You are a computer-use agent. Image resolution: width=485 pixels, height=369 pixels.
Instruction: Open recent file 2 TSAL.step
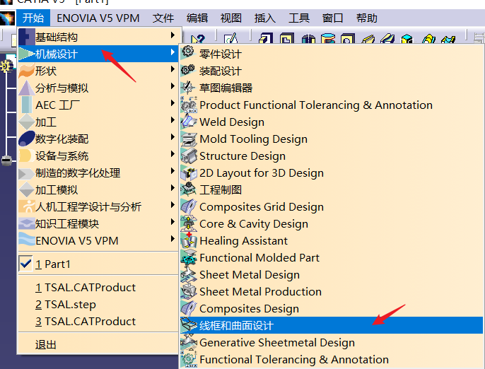tap(65, 305)
